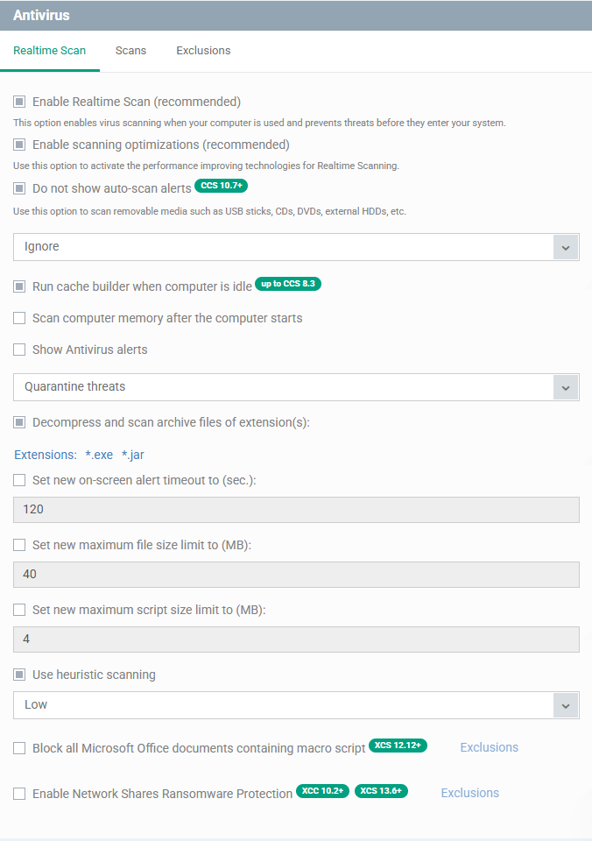Open the Exclusions tab
Viewport: 592px width, 841px height.
coord(203,51)
